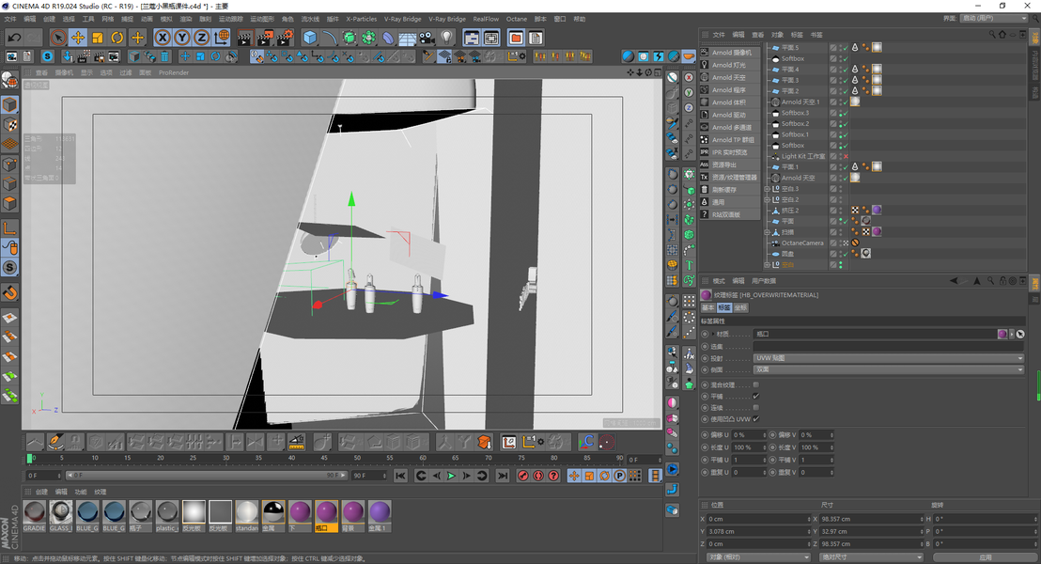Image resolution: width=1041 pixels, height=564 pixels.
Task: Click the render view clapperboard icon
Action: 245,38
